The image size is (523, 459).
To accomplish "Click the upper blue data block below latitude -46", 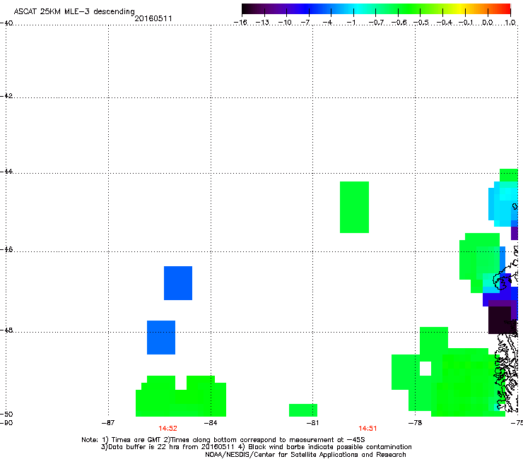I will click(178, 283).
